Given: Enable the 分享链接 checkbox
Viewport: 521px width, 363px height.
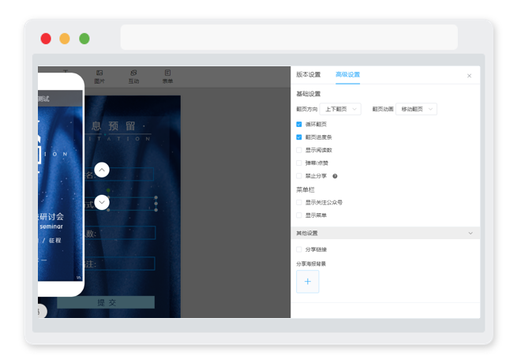Looking at the screenshot, I should point(299,249).
